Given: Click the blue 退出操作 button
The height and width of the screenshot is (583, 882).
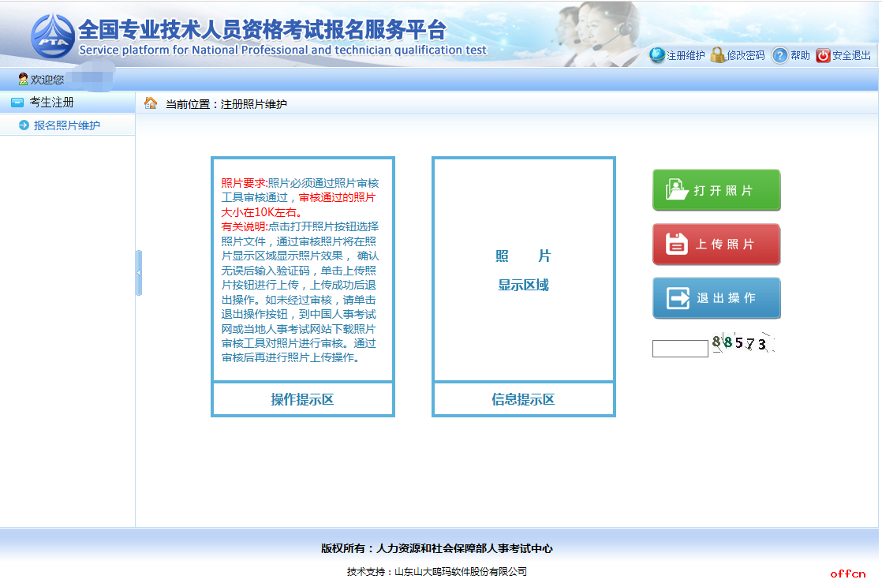Looking at the screenshot, I should point(716,298).
